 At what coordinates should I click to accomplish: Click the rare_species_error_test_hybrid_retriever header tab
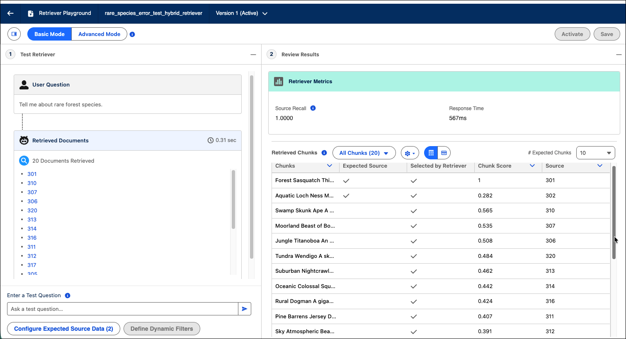(153, 13)
